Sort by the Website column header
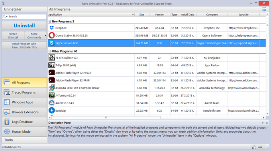This screenshot has width=271, height=151. click(244, 15)
